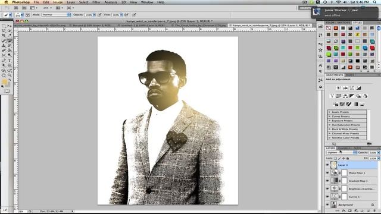Hide Layer 1 visibility eye
Image resolution: width=381 pixels, height=214 pixels.
(x=327, y=165)
